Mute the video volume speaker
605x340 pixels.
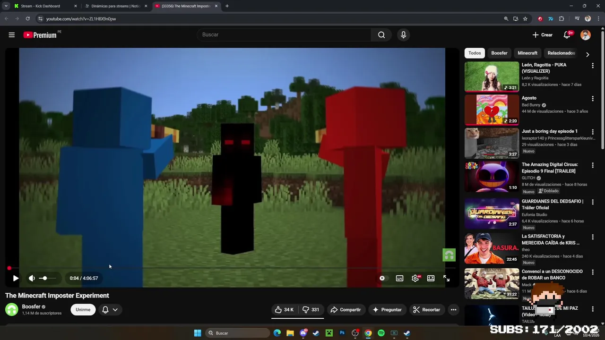point(32,278)
